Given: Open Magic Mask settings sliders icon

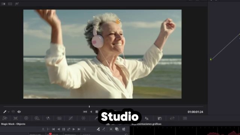Looking at the screenshot, I should (x=123, y=129).
